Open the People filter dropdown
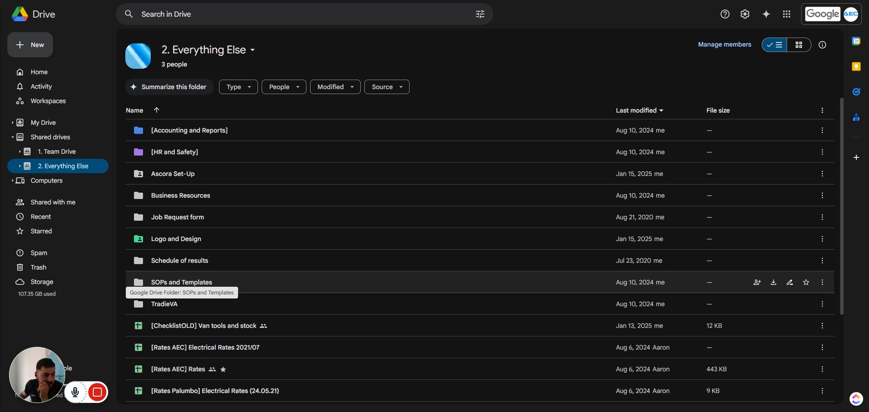The width and height of the screenshot is (869, 412). 284,87
